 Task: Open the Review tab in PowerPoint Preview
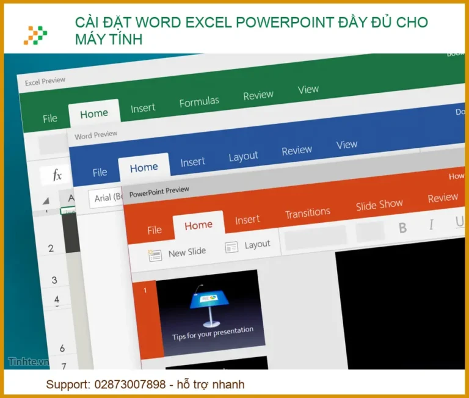tap(443, 198)
